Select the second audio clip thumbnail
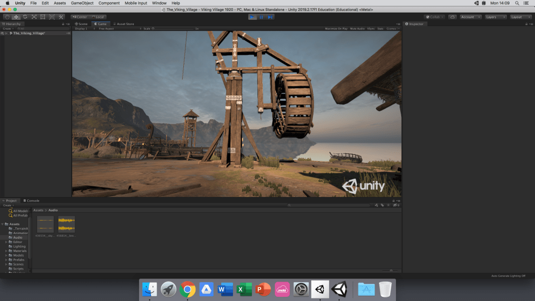 [x=66, y=225]
